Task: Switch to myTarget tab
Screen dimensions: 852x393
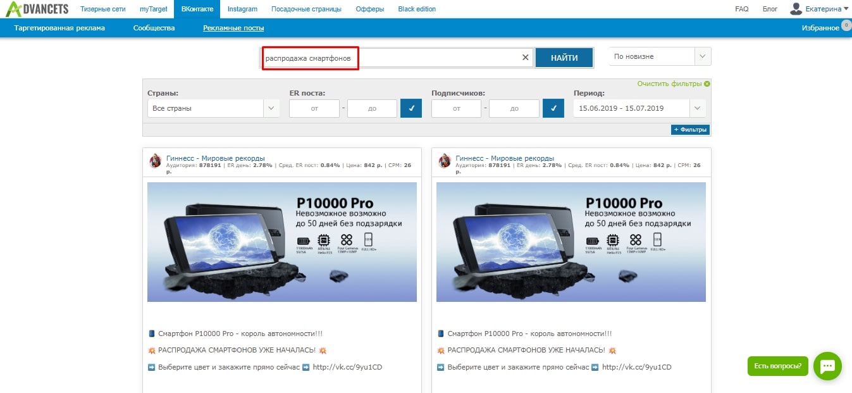Action: pos(153,9)
